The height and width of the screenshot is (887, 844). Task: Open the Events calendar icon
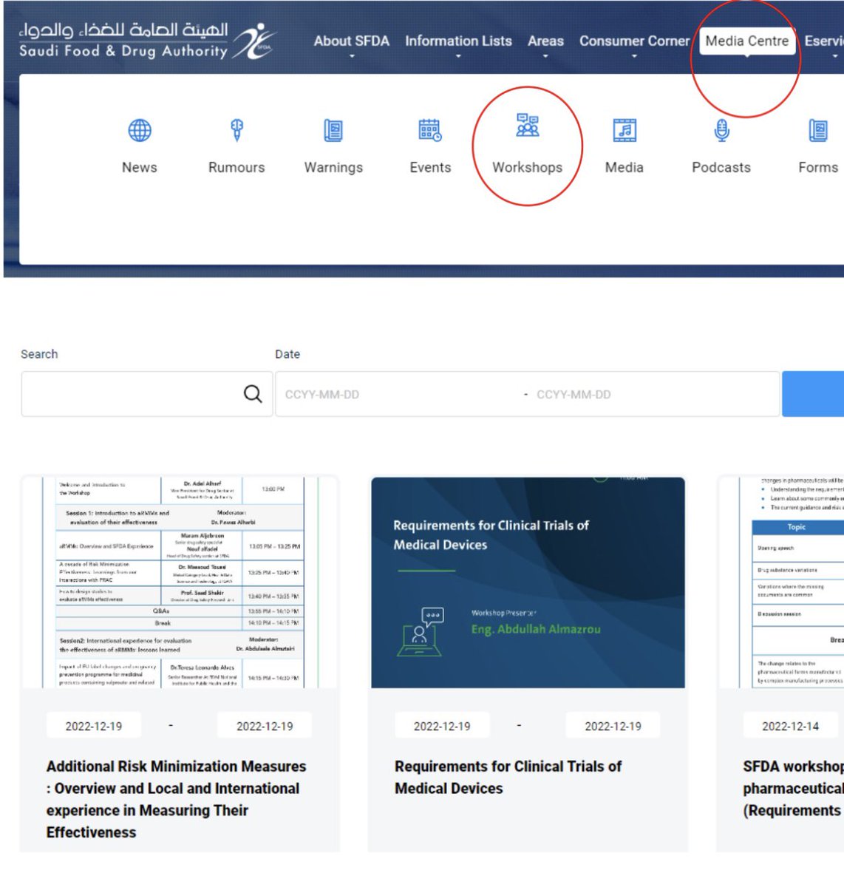[x=430, y=130]
